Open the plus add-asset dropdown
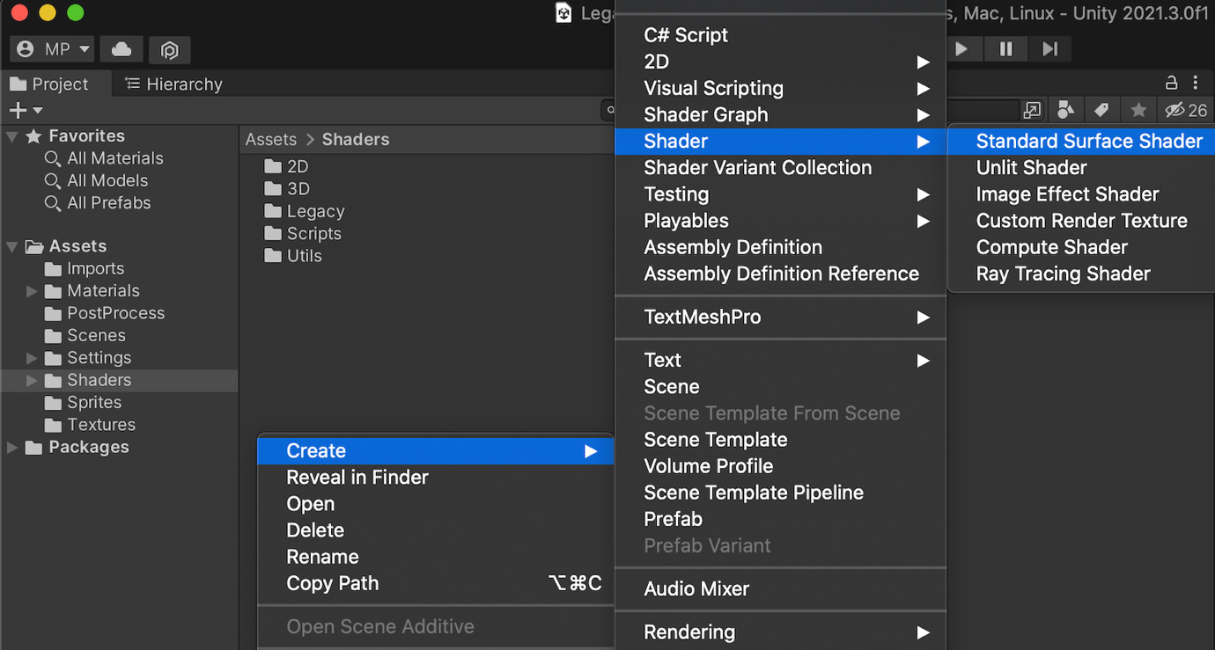 coord(25,110)
